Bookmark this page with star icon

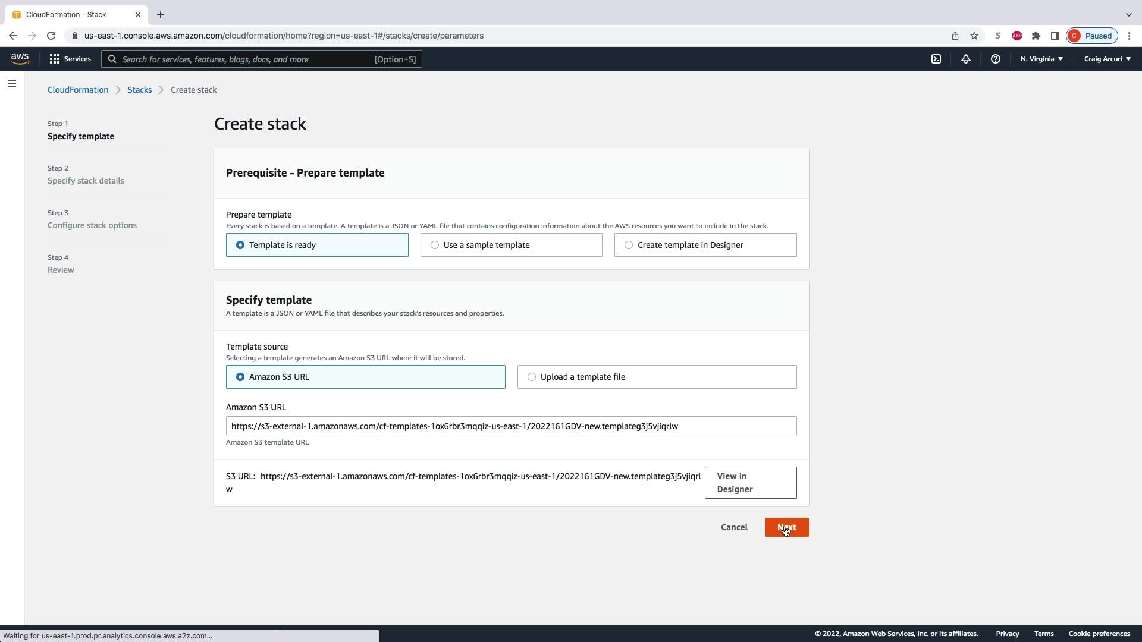pyautogui.click(x=974, y=36)
